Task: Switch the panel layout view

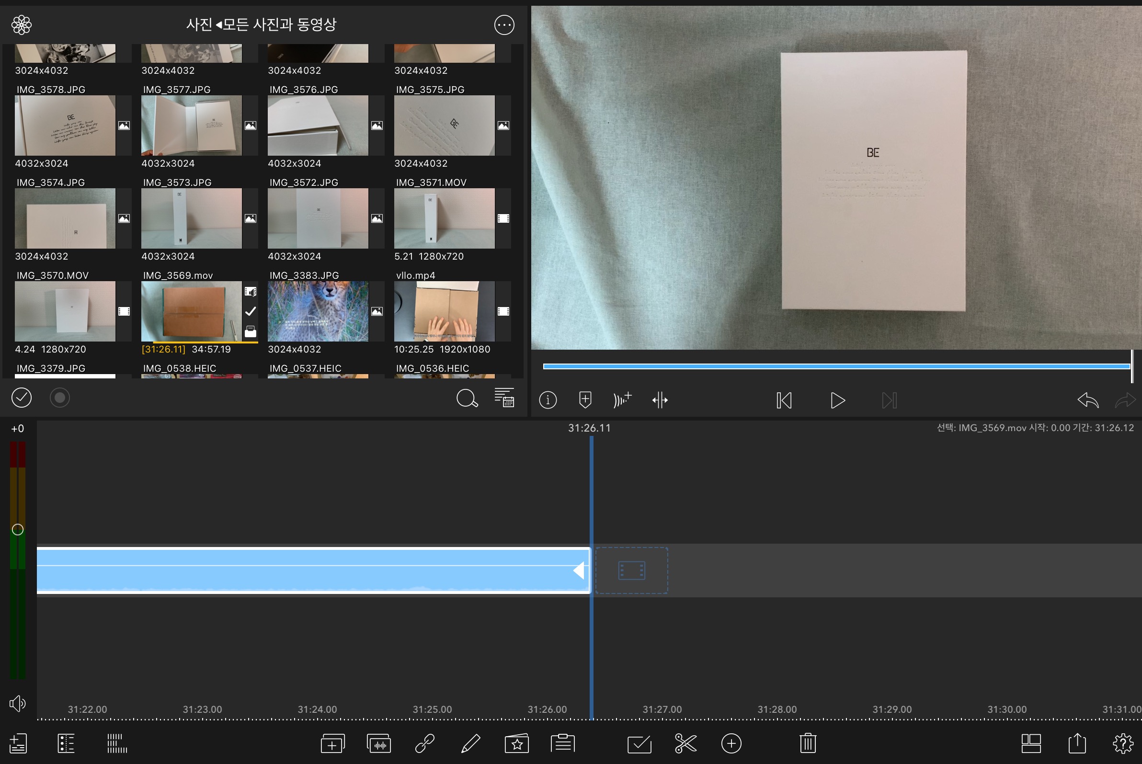Action: [1030, 743]
